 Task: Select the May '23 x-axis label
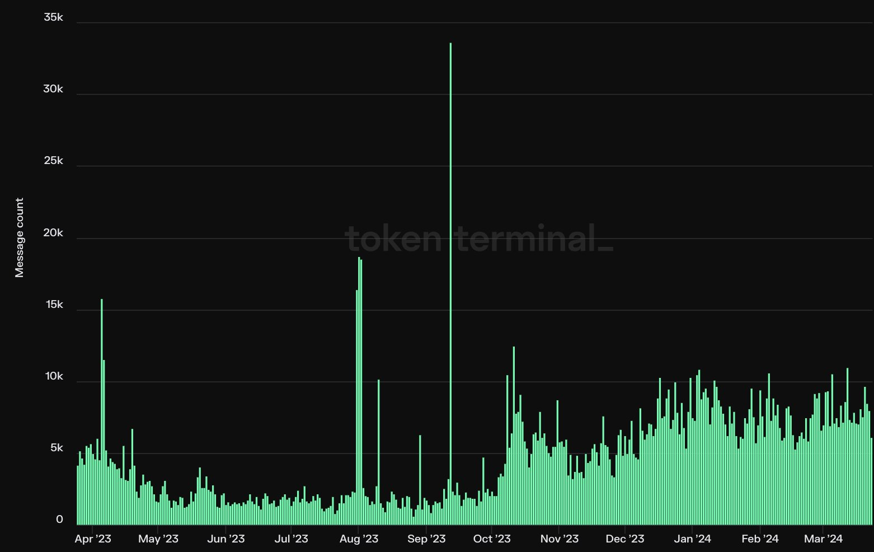click(158, 539)
